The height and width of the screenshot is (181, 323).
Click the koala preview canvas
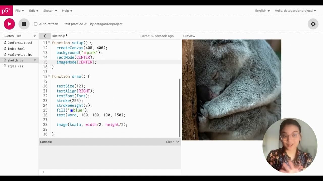click(232, 90)
